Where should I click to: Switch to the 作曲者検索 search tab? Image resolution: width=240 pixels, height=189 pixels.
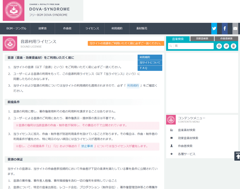226,39
